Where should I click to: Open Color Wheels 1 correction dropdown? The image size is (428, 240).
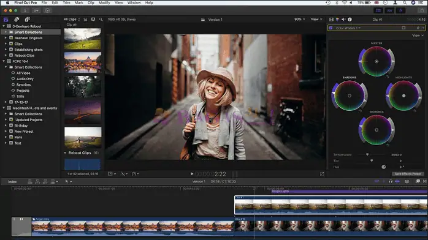[x=348, y=28]
